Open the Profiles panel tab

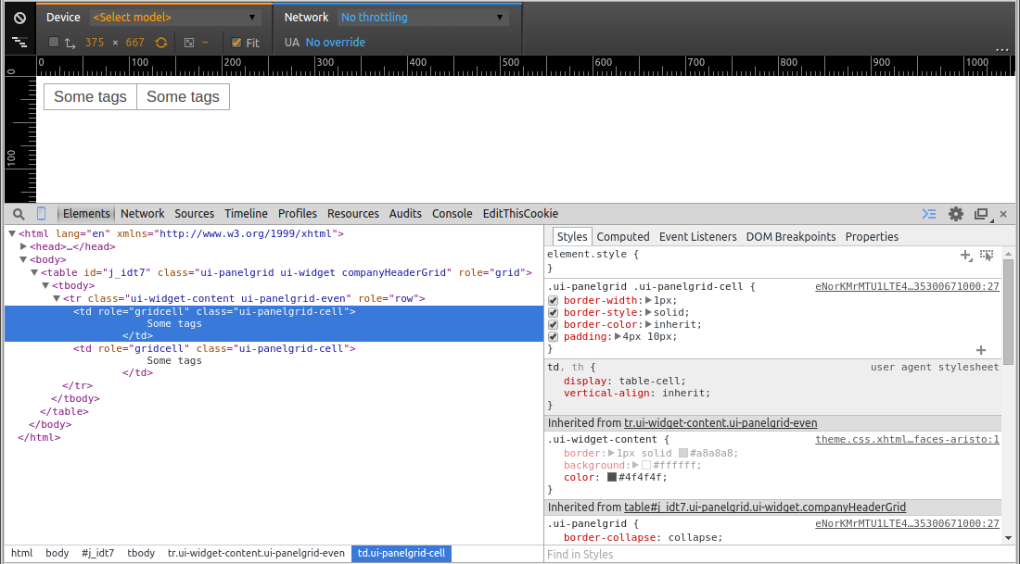click(298, 214)
